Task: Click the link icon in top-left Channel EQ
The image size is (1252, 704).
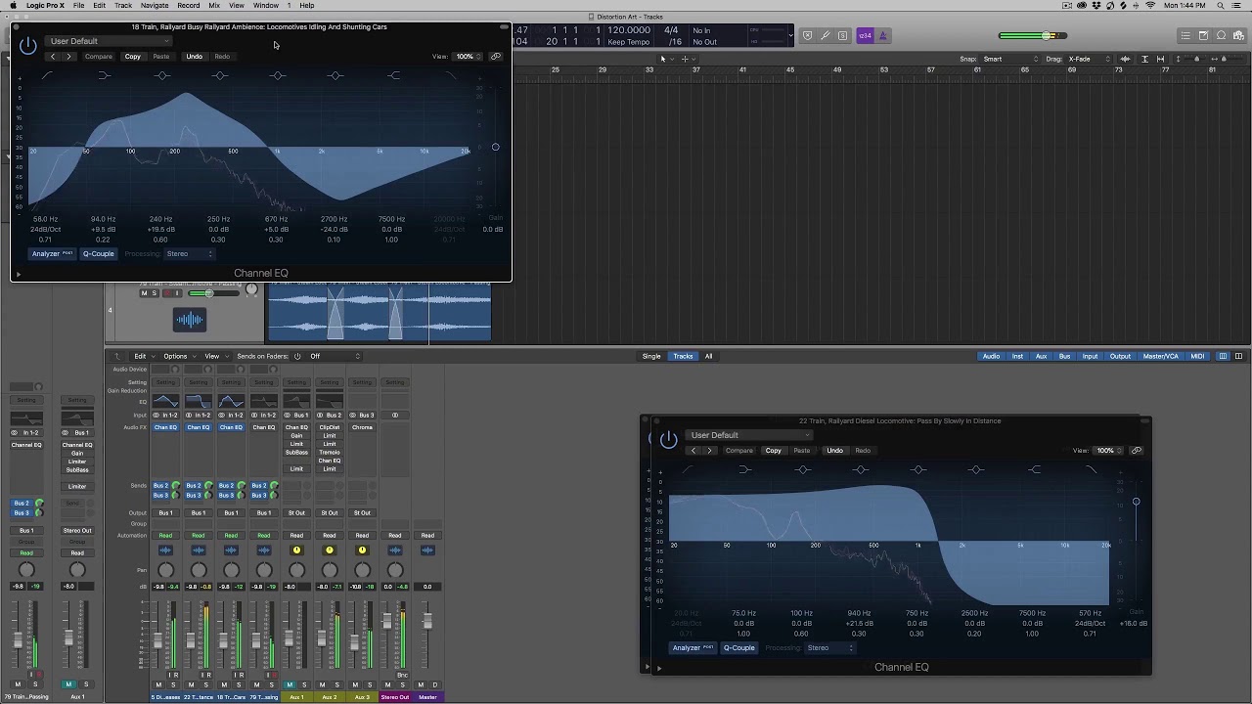Action: click(496, 57)
